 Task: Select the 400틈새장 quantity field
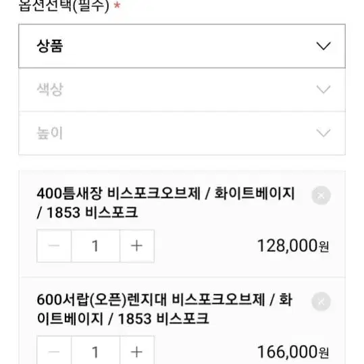tap(95, 246)
